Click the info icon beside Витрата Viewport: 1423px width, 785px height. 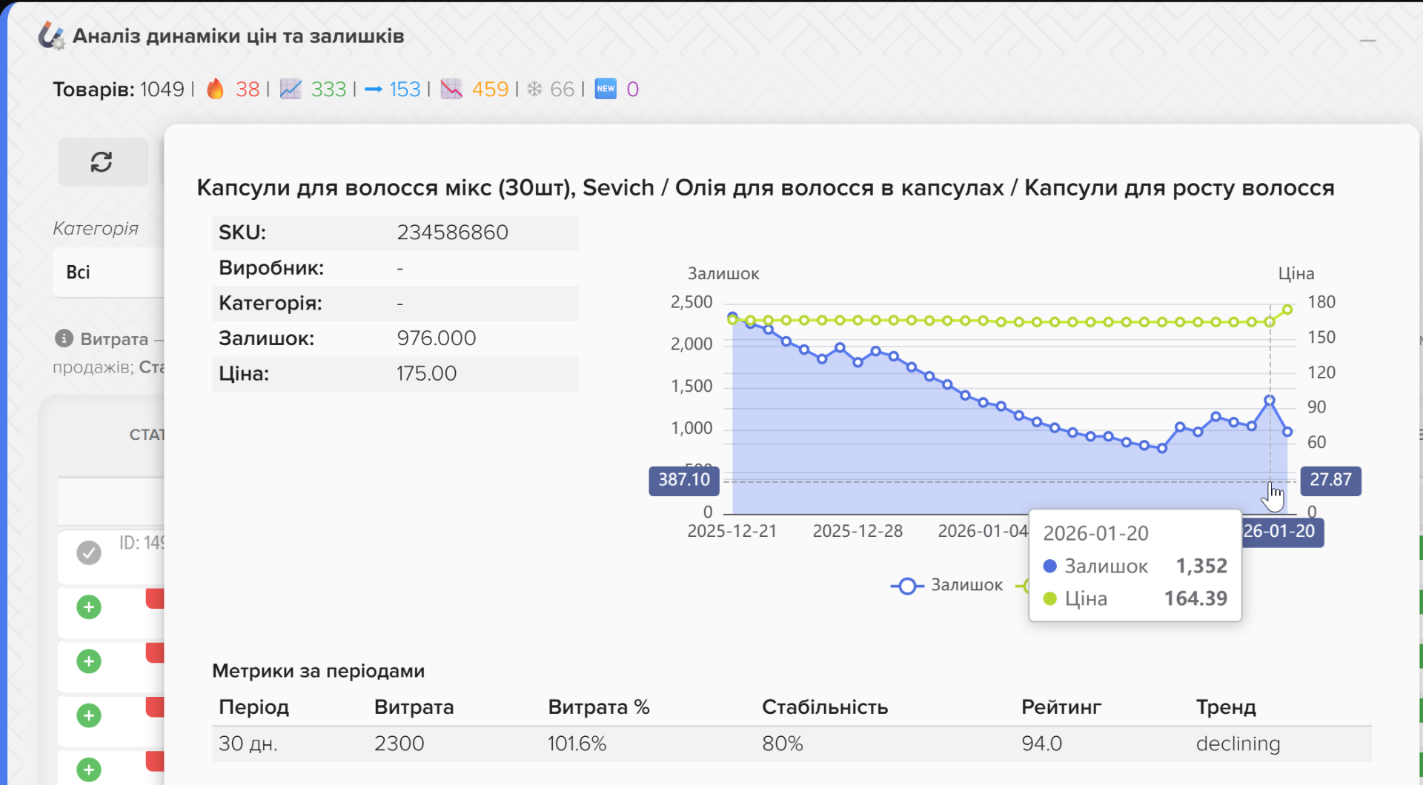tap(64, 338)
